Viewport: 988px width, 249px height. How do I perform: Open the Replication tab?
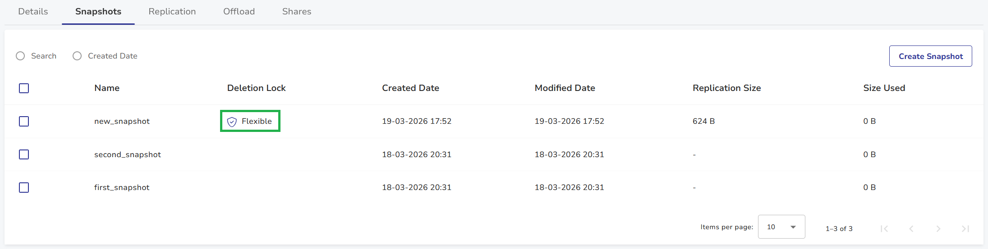click(172, 12)
